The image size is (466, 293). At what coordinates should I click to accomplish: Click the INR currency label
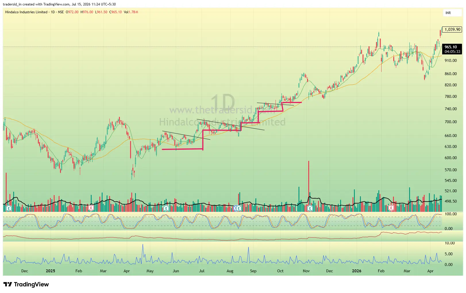[448, 13]
